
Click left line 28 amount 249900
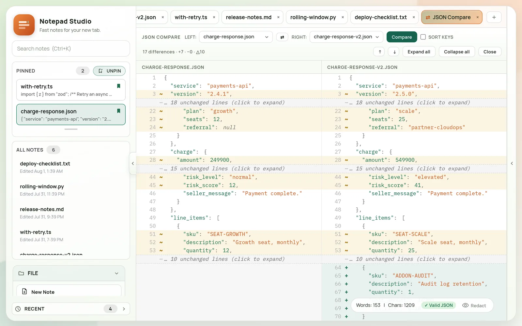click(x=220, y=160)
